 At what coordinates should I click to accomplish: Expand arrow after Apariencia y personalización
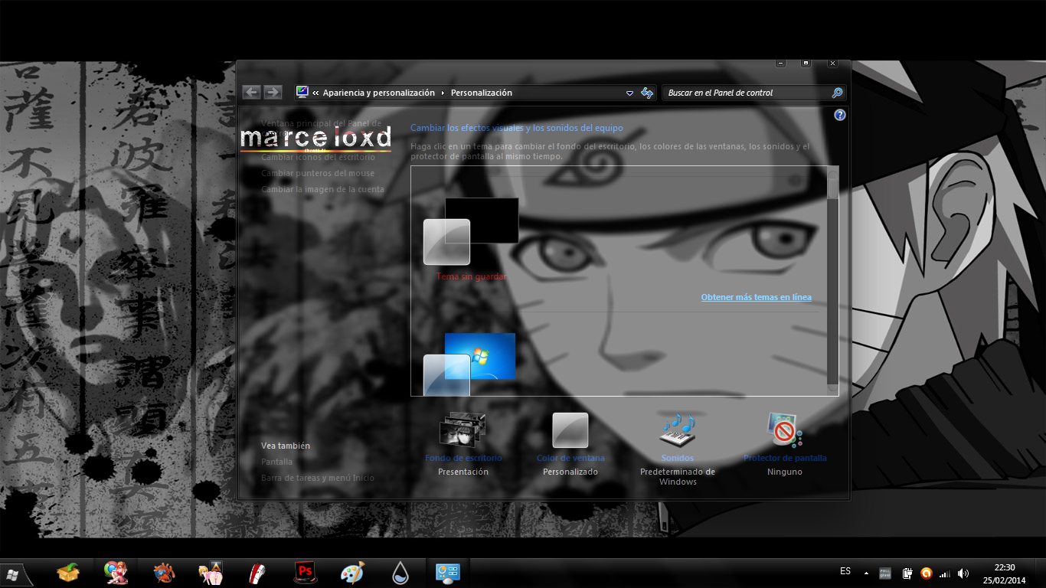coord(443,93)
